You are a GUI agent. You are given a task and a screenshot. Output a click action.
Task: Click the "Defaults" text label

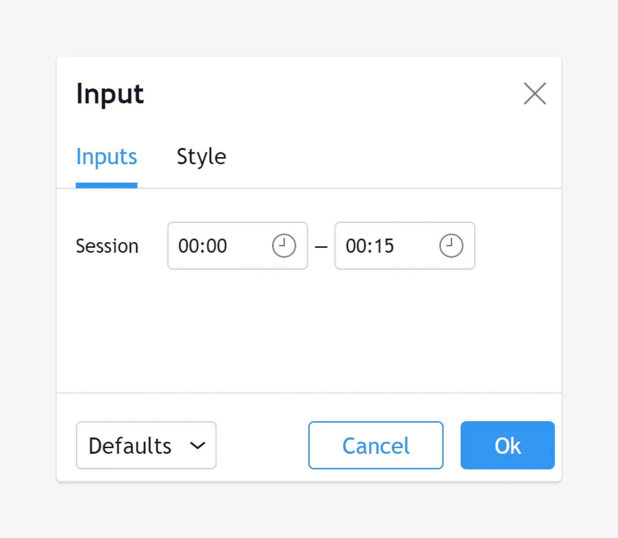point(130,445)
